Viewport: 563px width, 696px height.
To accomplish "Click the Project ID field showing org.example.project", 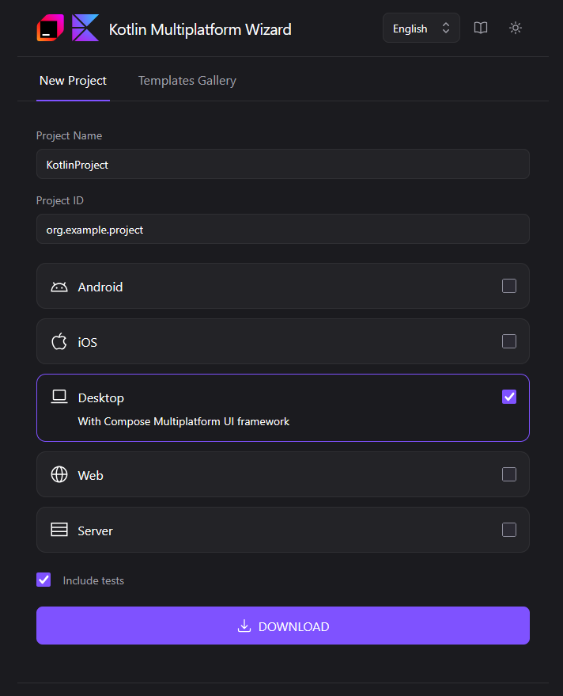I will pos(282,230).
